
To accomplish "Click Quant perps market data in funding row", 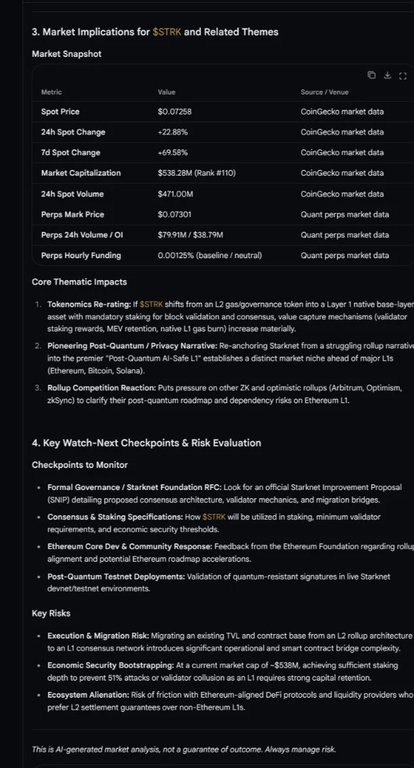I will click(x=345, y=255).
